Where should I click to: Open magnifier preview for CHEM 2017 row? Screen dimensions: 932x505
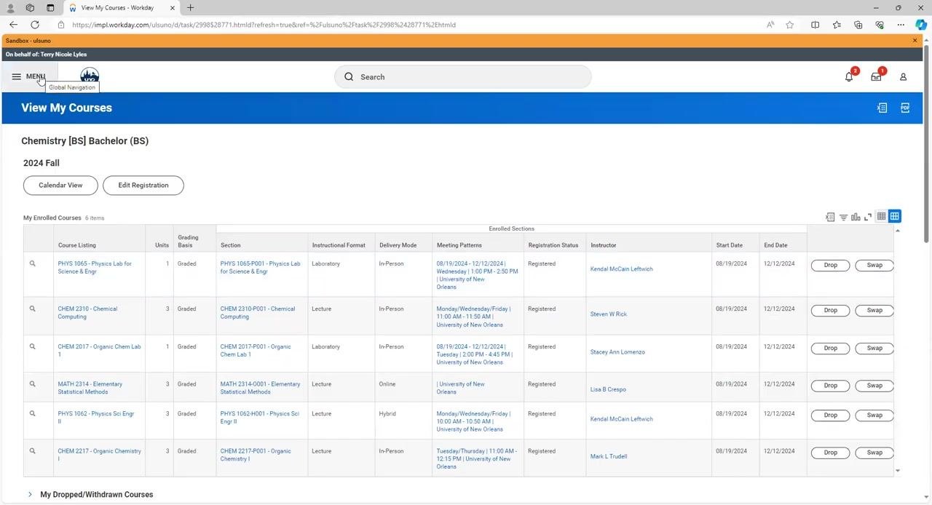(32, 346)
